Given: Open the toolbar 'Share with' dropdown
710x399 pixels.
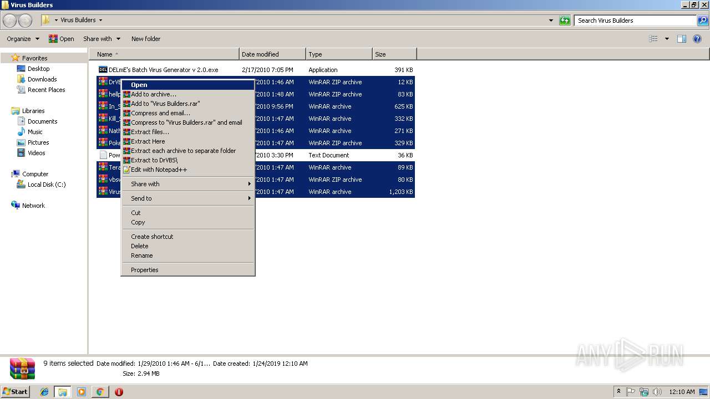Looking at the screenshot, I should pos(102,39).
